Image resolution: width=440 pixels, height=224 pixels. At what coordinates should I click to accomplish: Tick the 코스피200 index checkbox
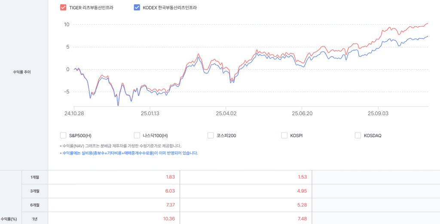tap(211, 135)
